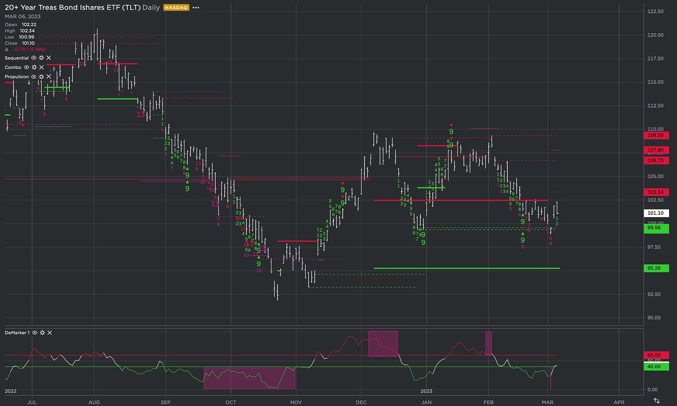This screenshot has height=406, width=677.
Task: Click the FEB label on time axis
Action: tap(489, 402)
